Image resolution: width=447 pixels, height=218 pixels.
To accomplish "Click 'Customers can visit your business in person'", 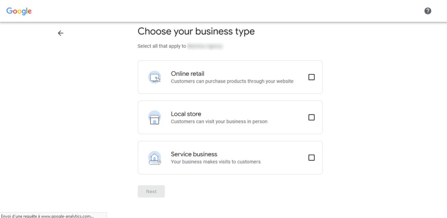I will click(219, 122).
